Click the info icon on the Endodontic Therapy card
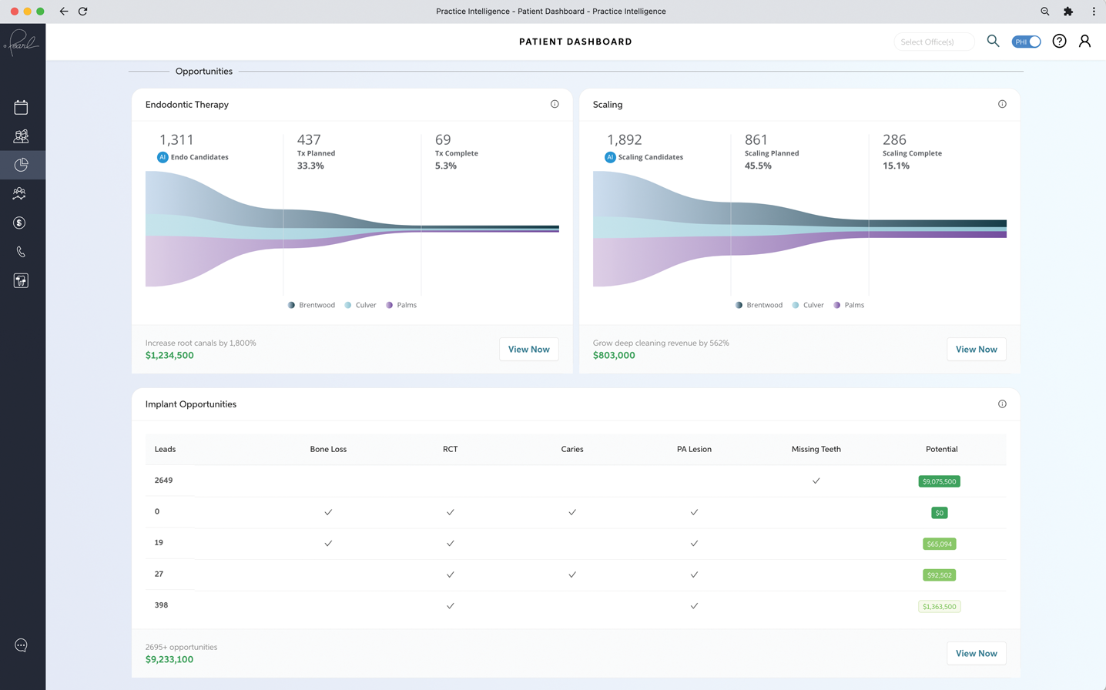Screen dimensions: 1106x690 (555, 104)
